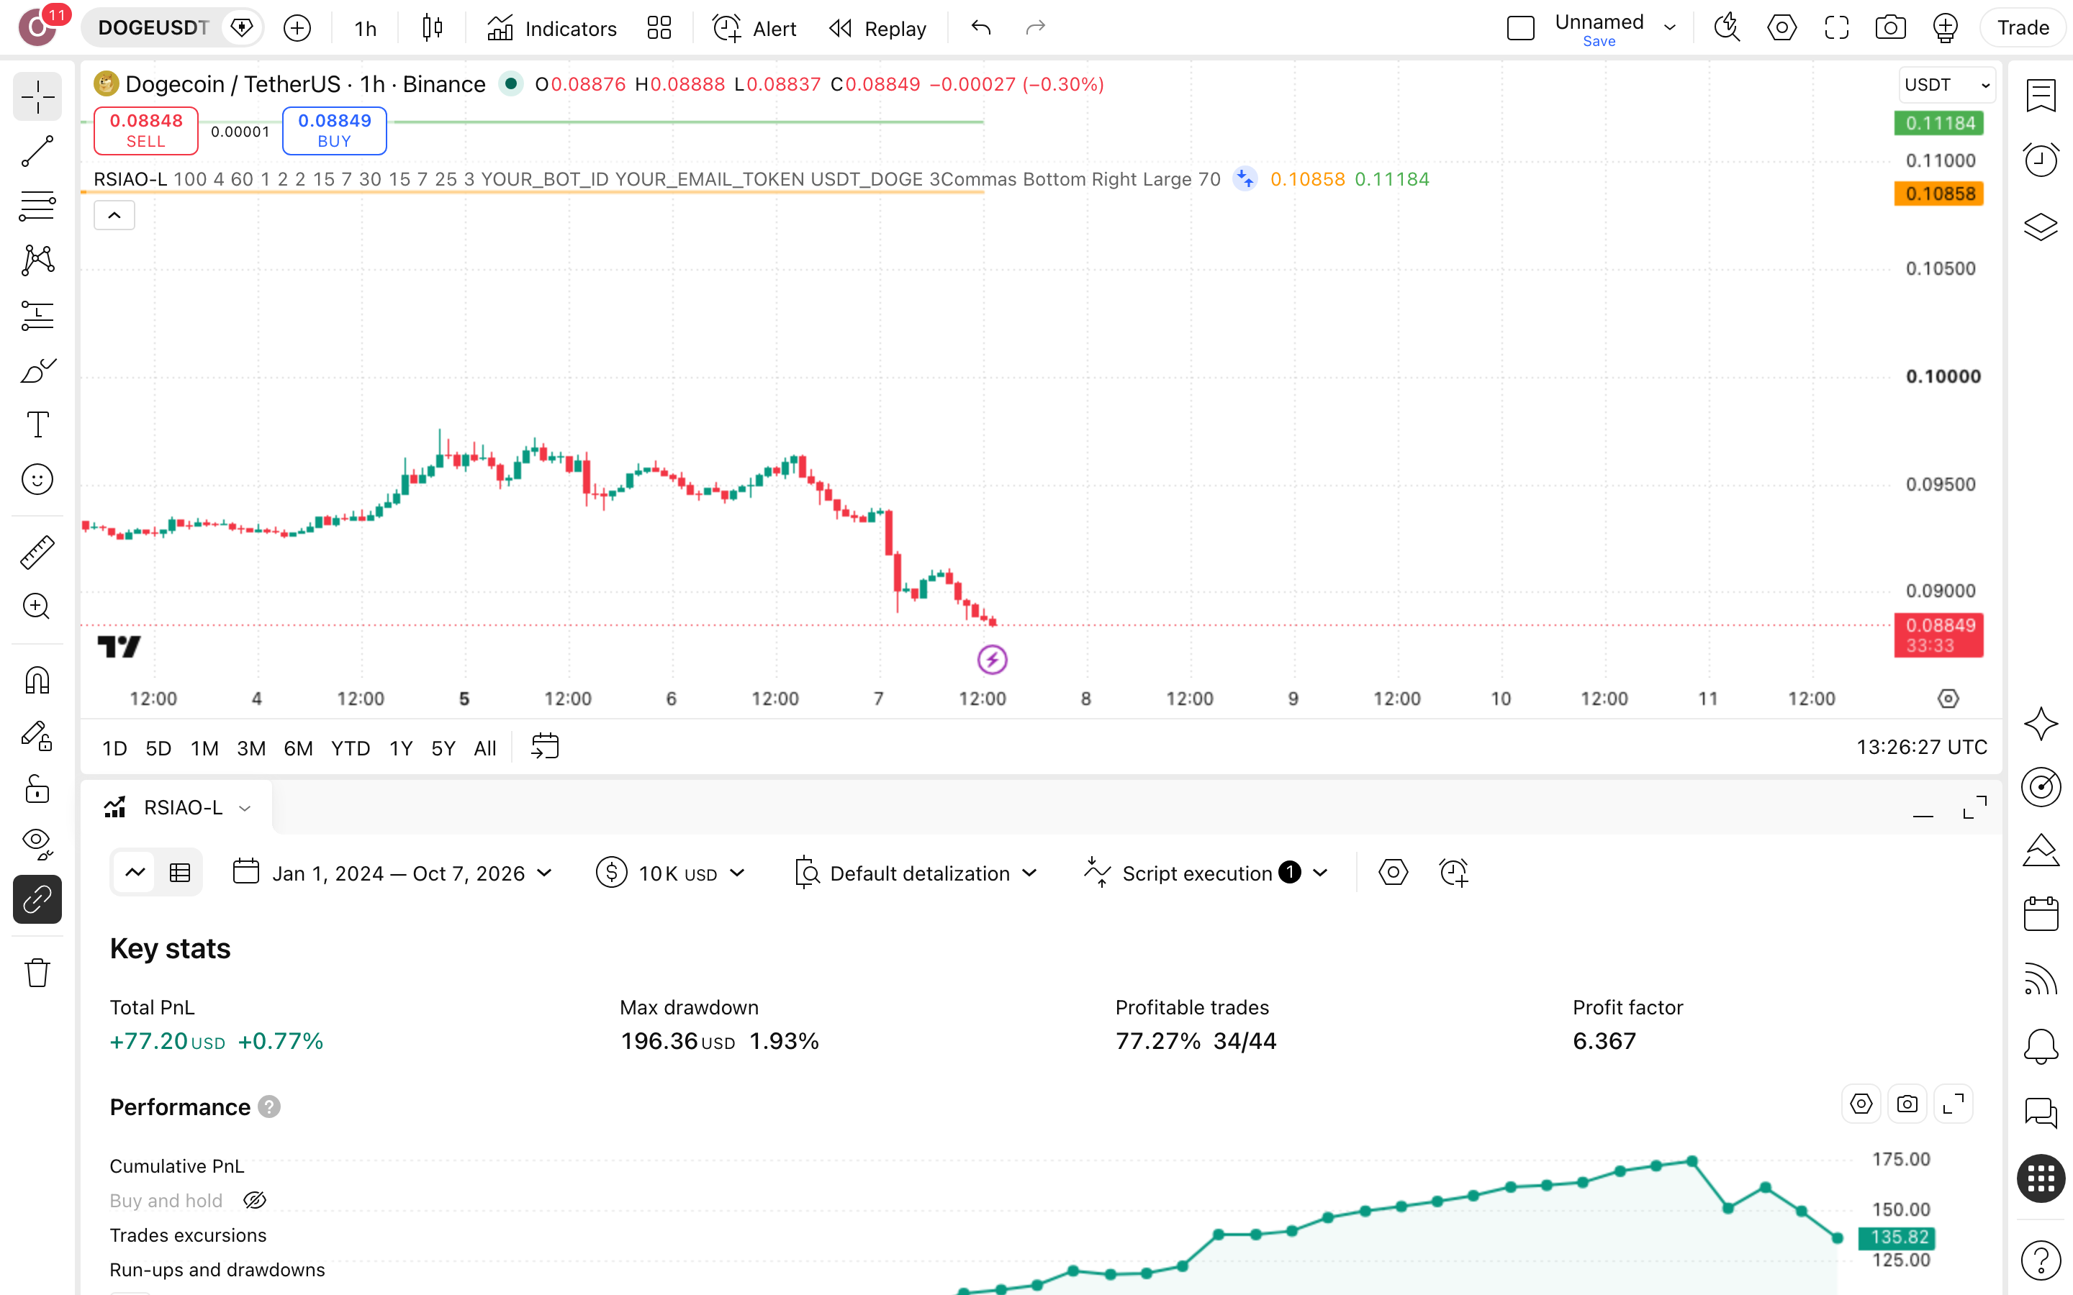
Task: Open help center question mark icon
Action: [2041, 1260]
